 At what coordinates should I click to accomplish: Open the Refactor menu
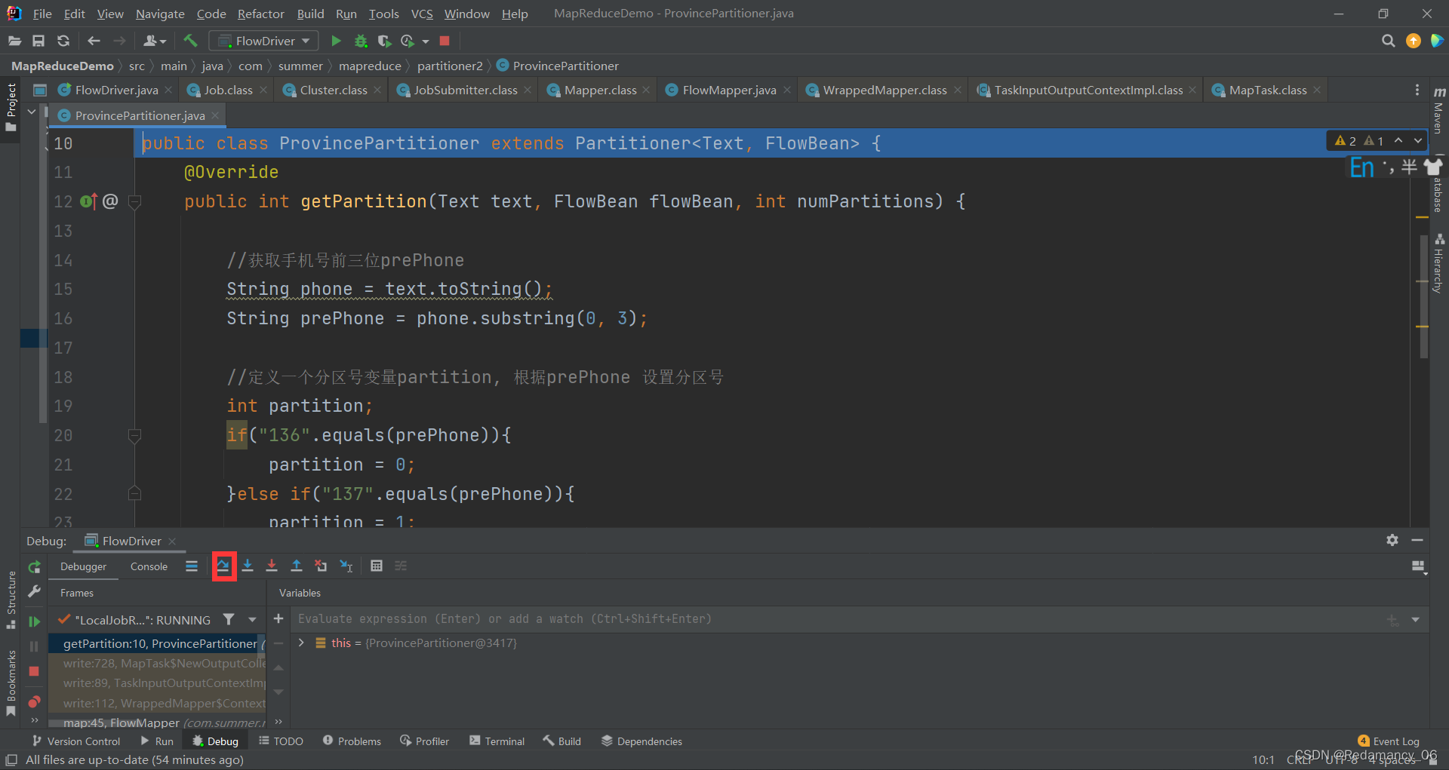260,14
